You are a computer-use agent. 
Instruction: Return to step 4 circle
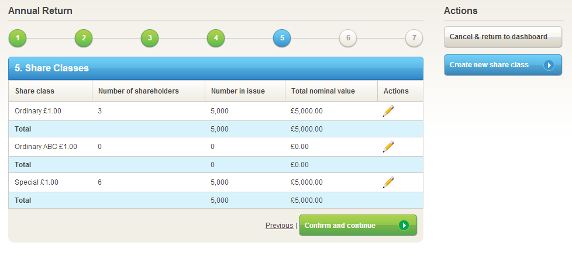pos(216,39)
